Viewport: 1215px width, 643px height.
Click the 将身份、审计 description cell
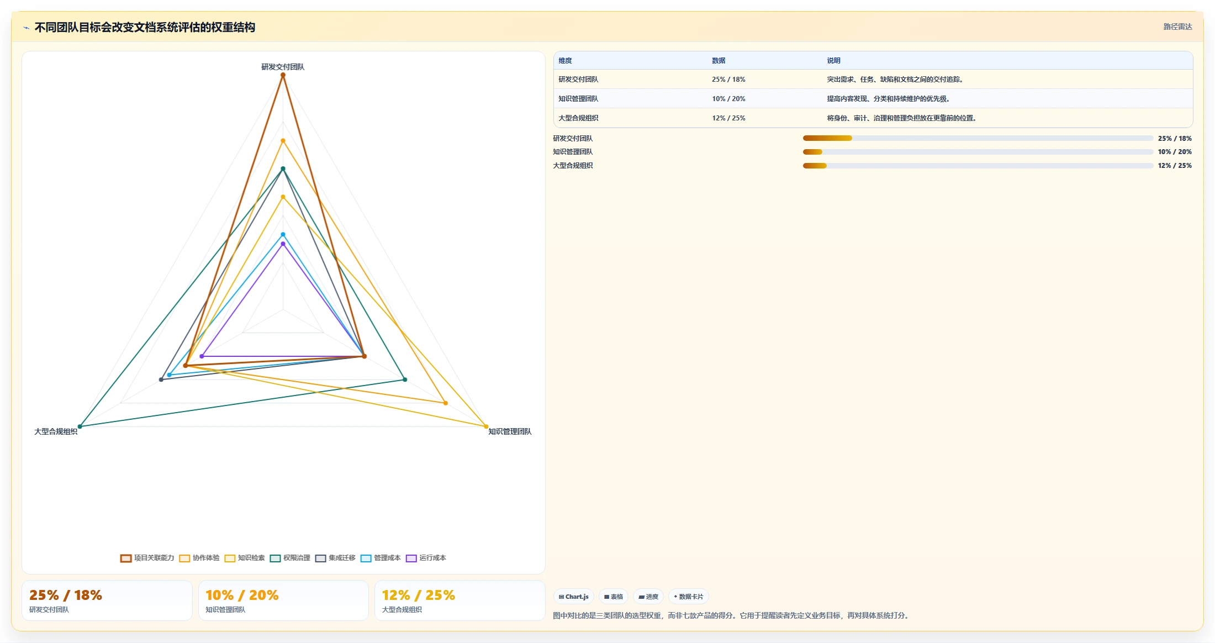[x=902, y=118]
